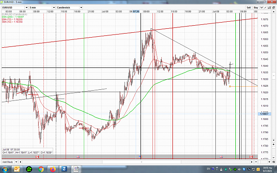The width and height of the screenshot is (277, 173).
Task: Click the OHLC data readout box
Action: click(x=27, y=153)
